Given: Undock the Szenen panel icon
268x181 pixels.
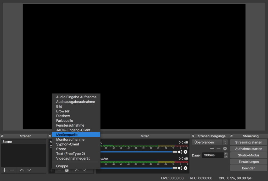Looking at the screenshot, I should pos(2,136).
